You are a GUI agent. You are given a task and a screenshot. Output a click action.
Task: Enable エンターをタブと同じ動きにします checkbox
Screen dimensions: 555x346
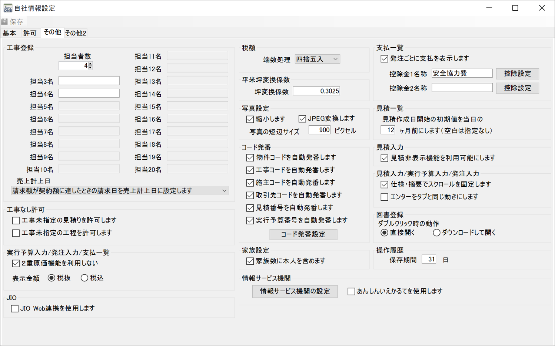(x=385, y=197)
